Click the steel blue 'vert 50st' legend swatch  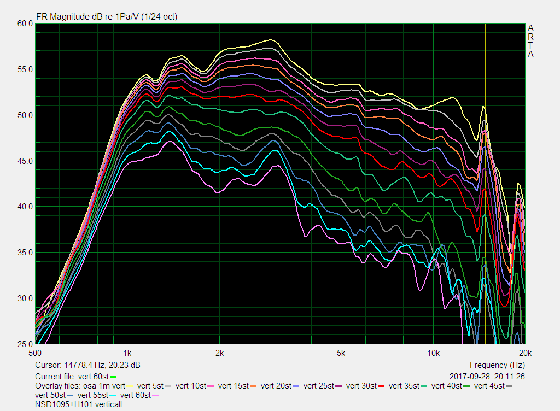pos(70,396)
